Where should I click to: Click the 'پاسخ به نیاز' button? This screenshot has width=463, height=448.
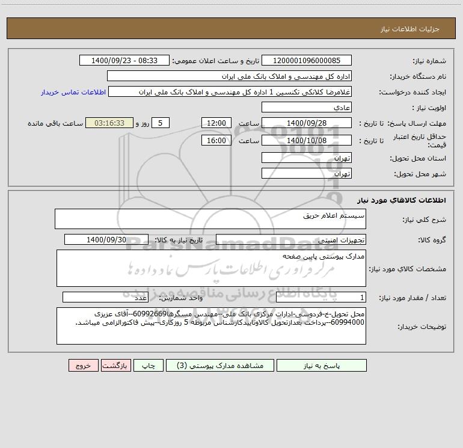pyautogui.click(x=322, y=365)
